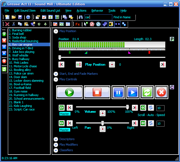Delete item with the red X toolbar icon
The image size is (180, 162).
point(7,24)
